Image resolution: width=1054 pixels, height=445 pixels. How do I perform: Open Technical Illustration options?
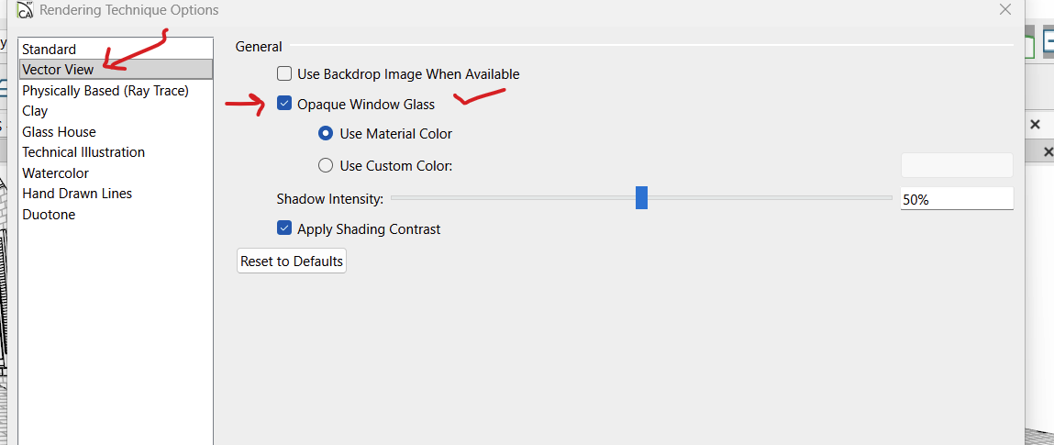(83, 152)
